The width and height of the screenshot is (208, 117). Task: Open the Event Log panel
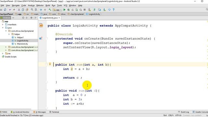click(184, 112)
